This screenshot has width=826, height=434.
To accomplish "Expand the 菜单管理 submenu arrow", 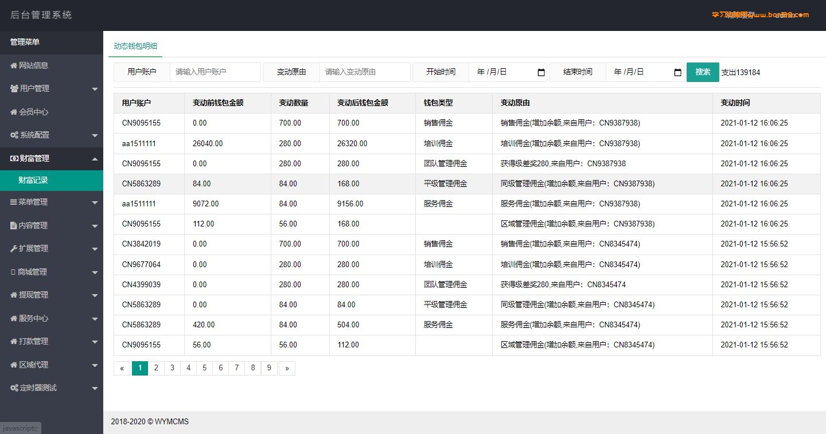I will 95,202.
